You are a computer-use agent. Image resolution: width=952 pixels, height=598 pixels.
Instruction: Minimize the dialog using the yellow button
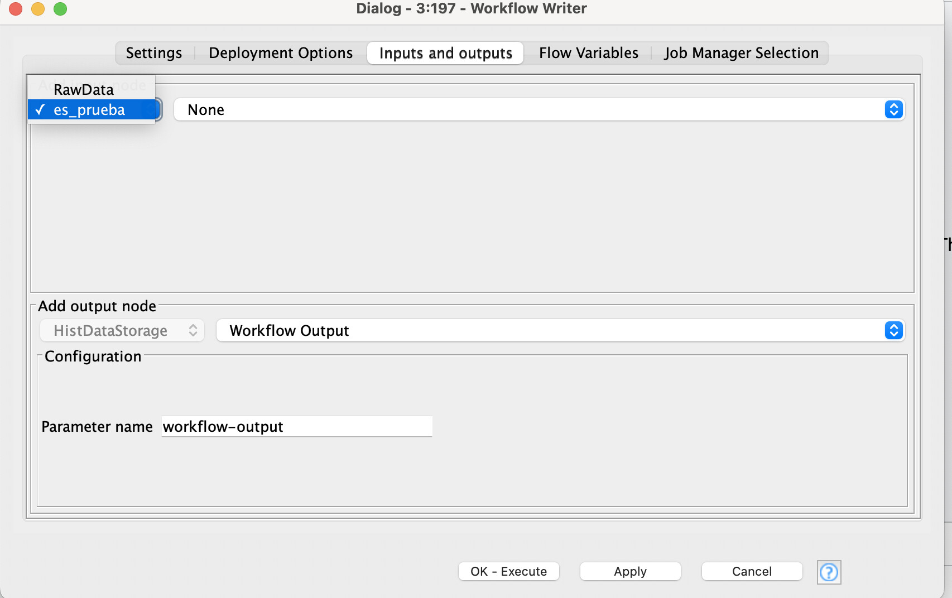click(38, 9)
